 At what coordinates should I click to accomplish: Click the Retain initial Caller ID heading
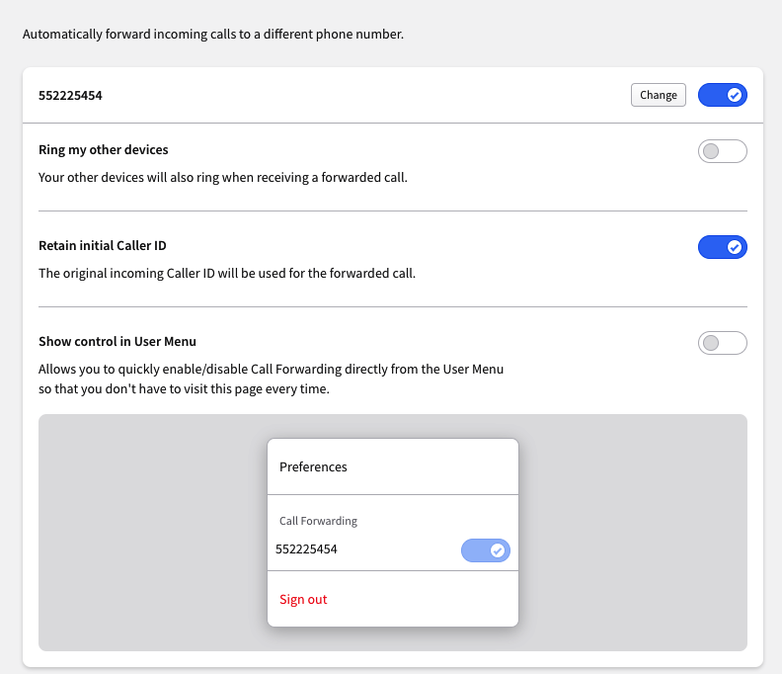[103, 246]
